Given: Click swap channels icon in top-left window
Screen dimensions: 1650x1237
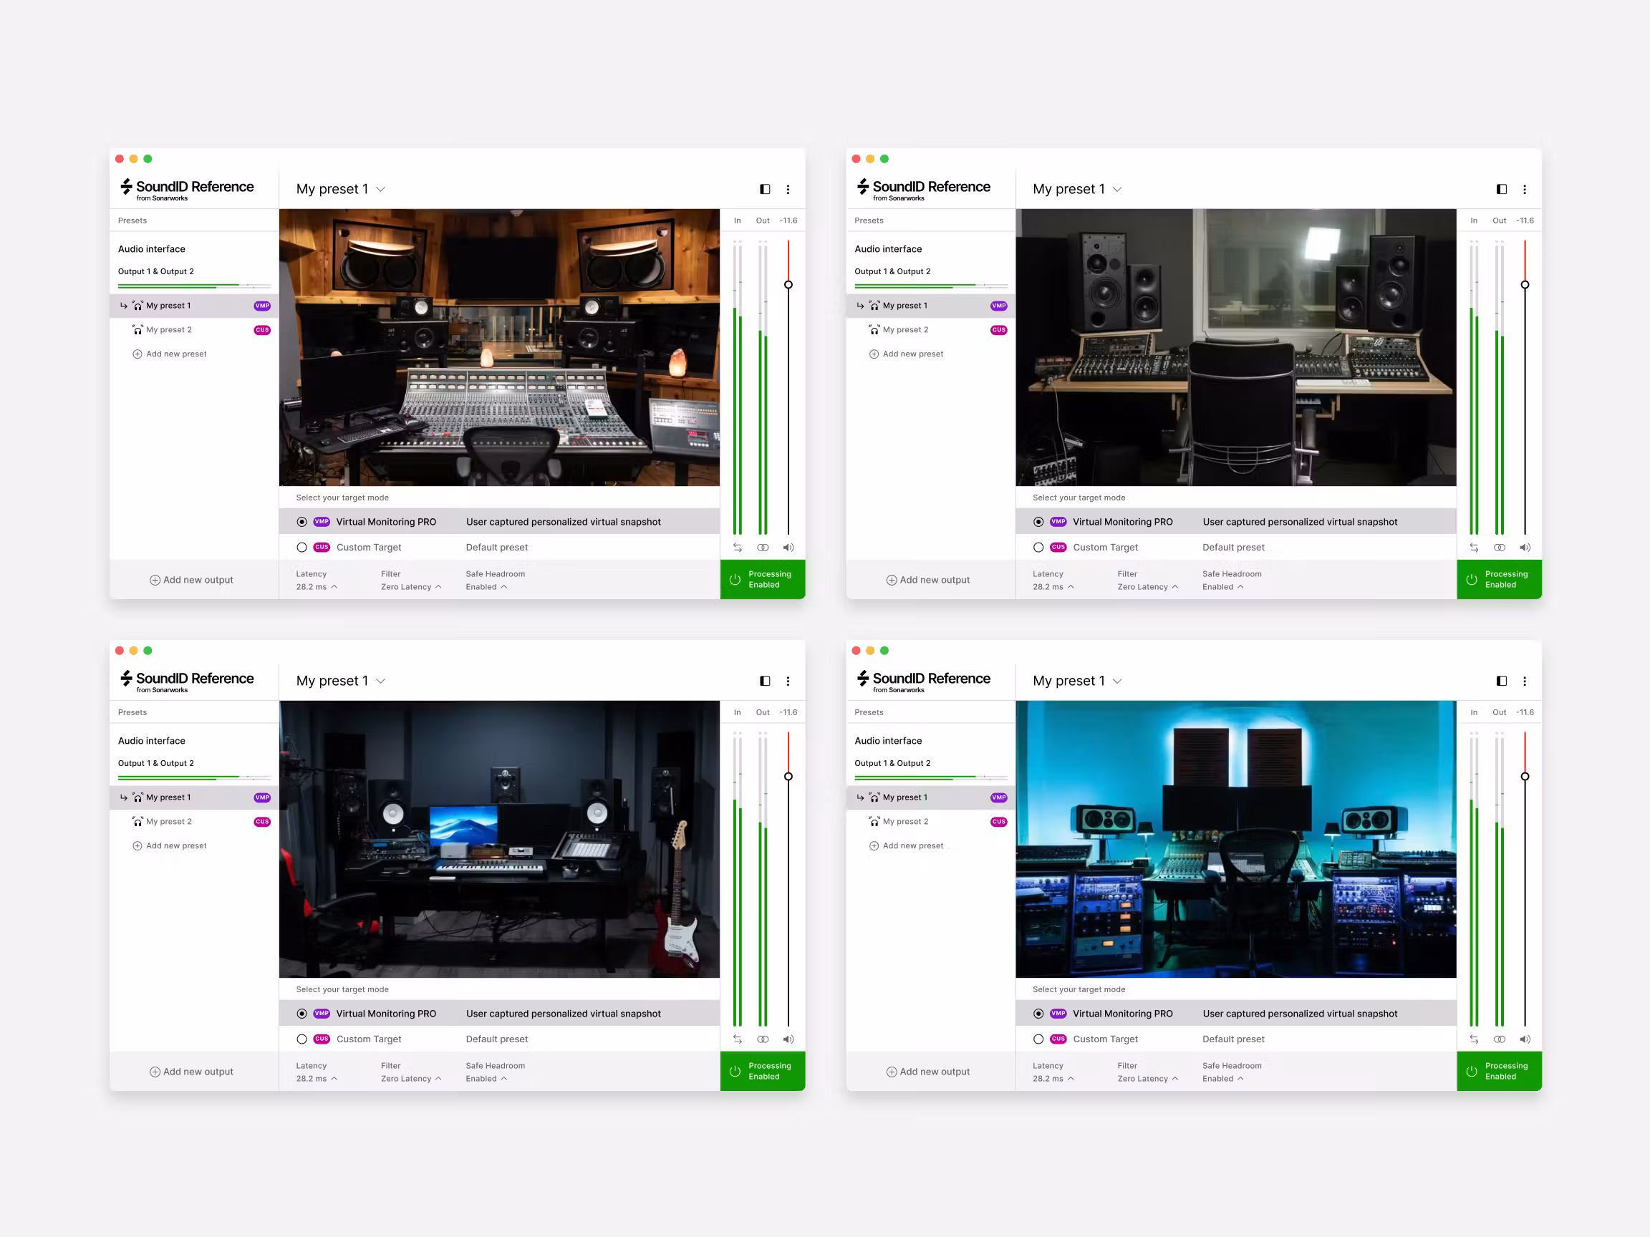Looking at the screenshot, I should click(737, 548).
